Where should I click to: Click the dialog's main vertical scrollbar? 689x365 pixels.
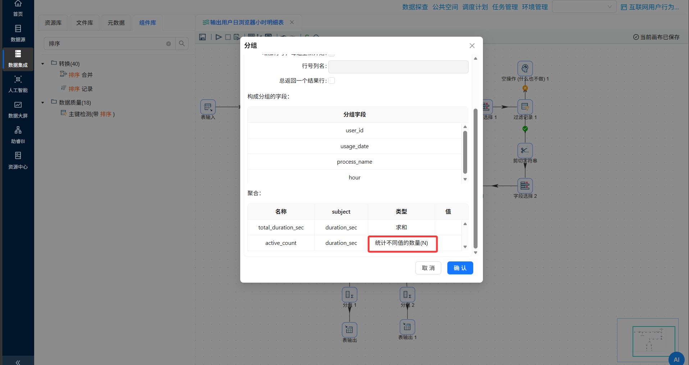(475, 178)
